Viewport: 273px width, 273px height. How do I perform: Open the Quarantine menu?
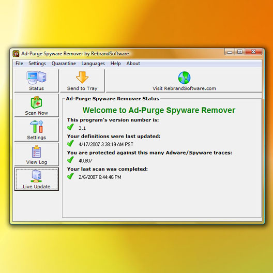pyautogui.click(x=64, y=64)
